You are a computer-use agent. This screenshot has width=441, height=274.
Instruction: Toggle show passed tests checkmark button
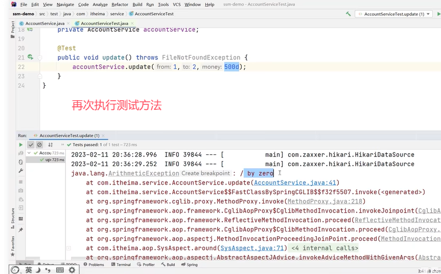(x=31, y=145)
